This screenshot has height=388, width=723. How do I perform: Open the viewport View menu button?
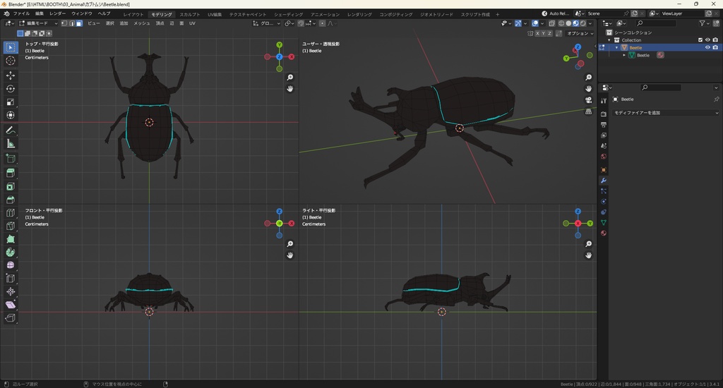pyautogui.click(x=94, y=23)
